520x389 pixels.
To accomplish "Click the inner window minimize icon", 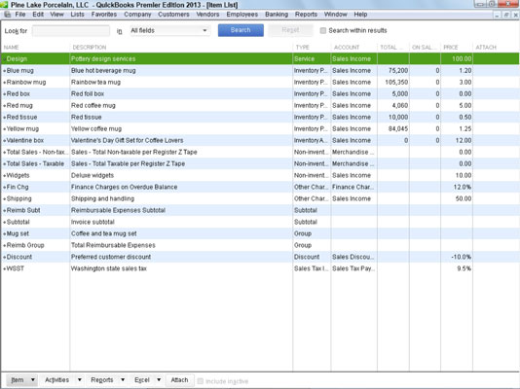I will click(497, 15).
